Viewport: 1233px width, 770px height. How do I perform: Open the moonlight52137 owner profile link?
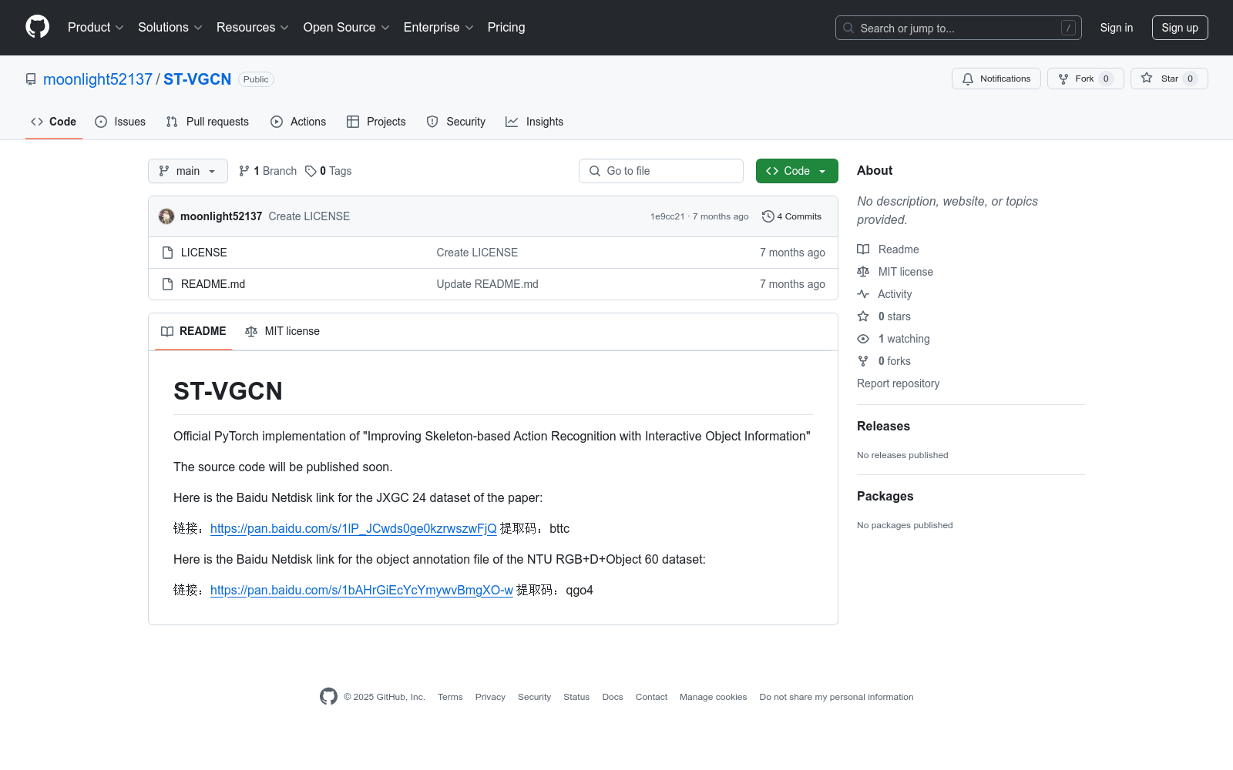coord(98,79)
